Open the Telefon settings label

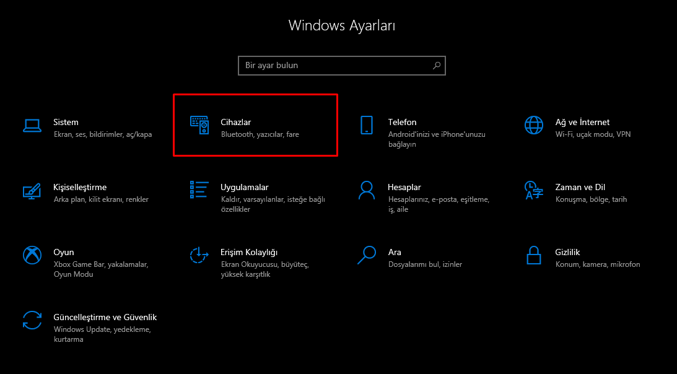point(402,122)
